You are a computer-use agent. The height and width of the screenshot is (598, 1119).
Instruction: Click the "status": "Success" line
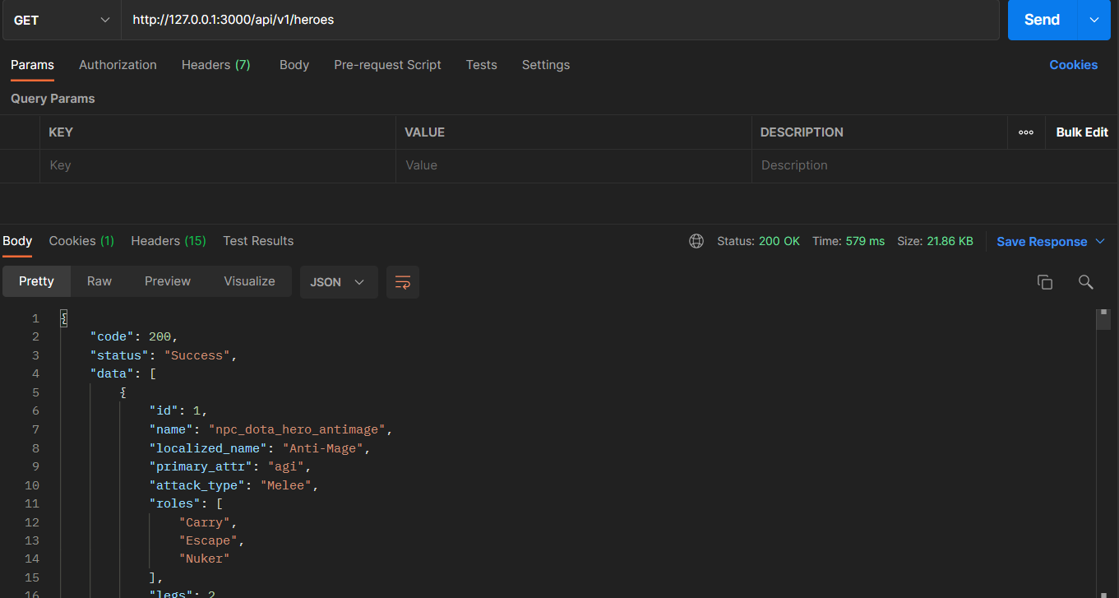(x=164, y=355)
